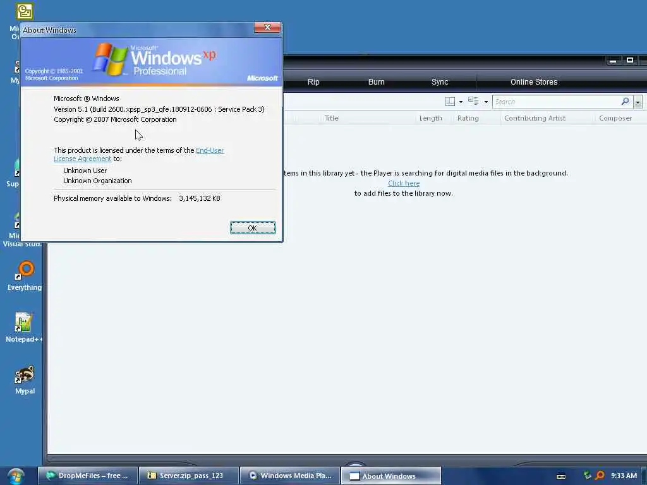
Task: Sort by Contributing Artist column
Action: point(535,118)
